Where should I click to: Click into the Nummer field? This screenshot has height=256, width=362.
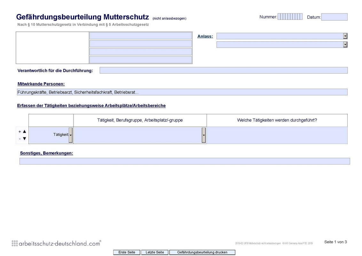pos(290,17)
